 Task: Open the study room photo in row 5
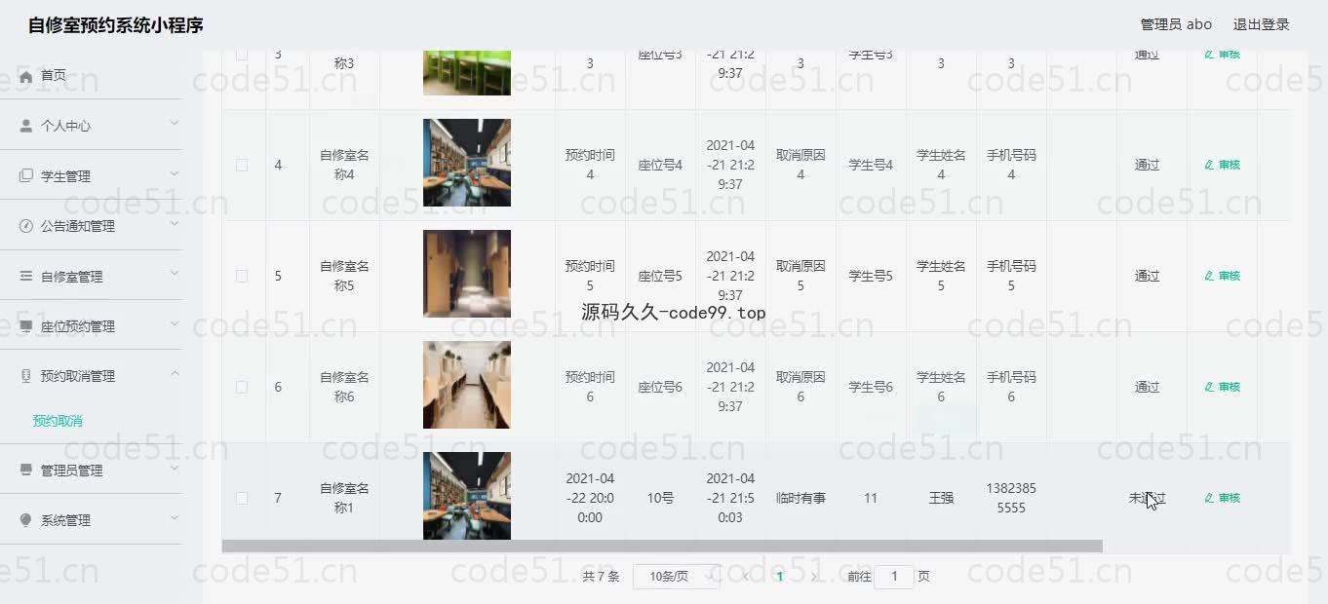467,274
